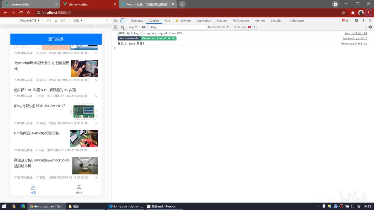Open the Sources tab
The width and height of the screenshot is (374, 210).
tap(222, 20)
